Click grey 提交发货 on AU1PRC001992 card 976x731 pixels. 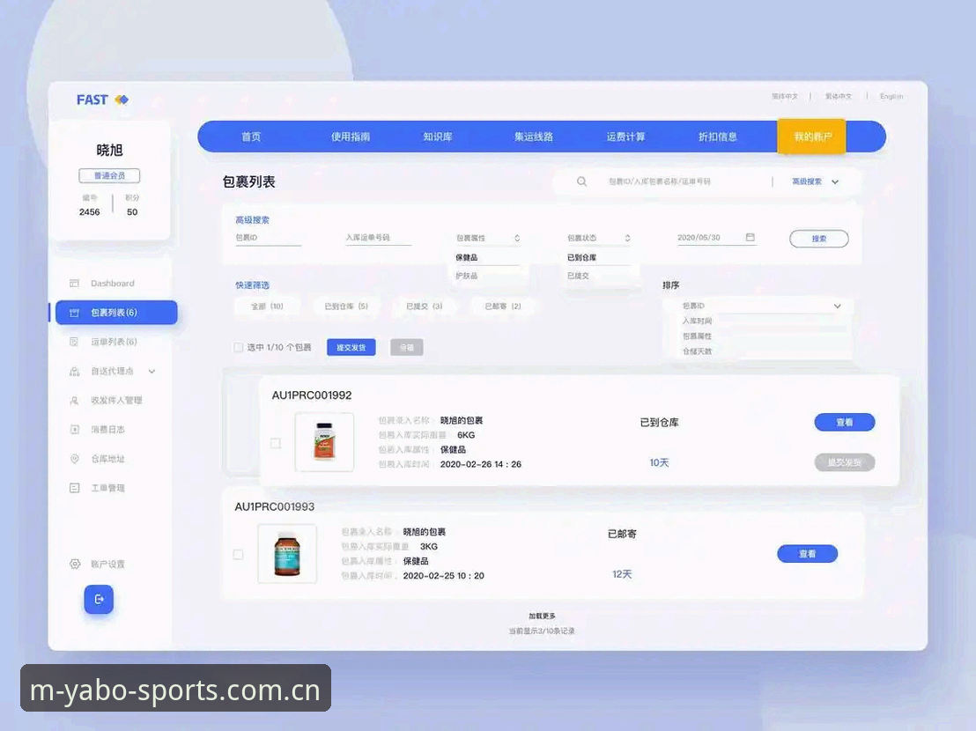pyautogui.click(x=845, y=462)
